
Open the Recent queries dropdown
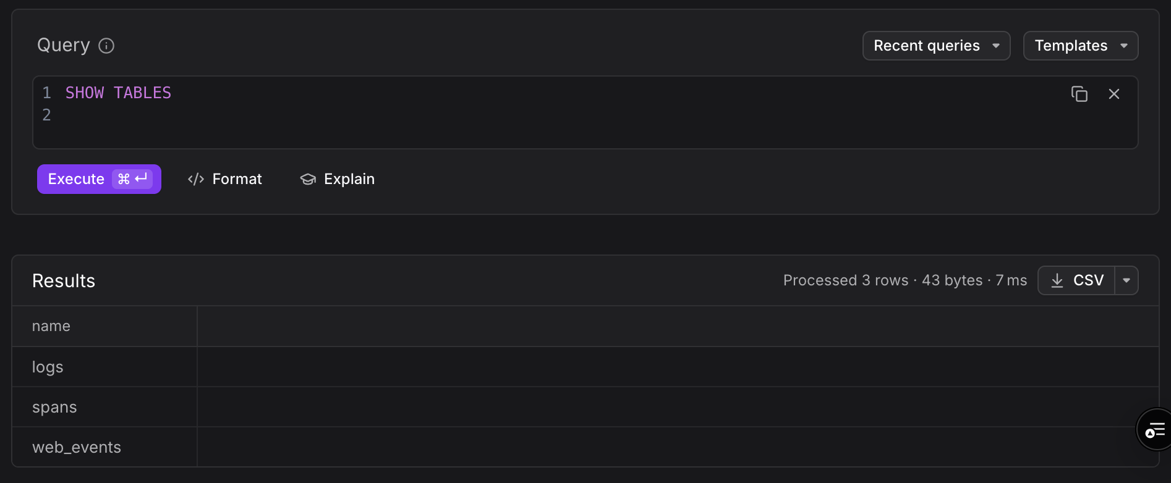click(936, 46)
